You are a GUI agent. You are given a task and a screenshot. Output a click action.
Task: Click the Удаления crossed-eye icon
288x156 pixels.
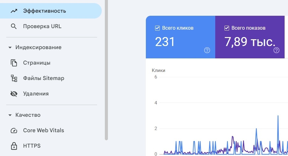[x=14, y=94]
